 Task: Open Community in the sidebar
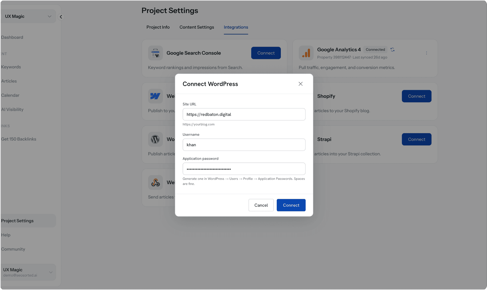[13, 249]
